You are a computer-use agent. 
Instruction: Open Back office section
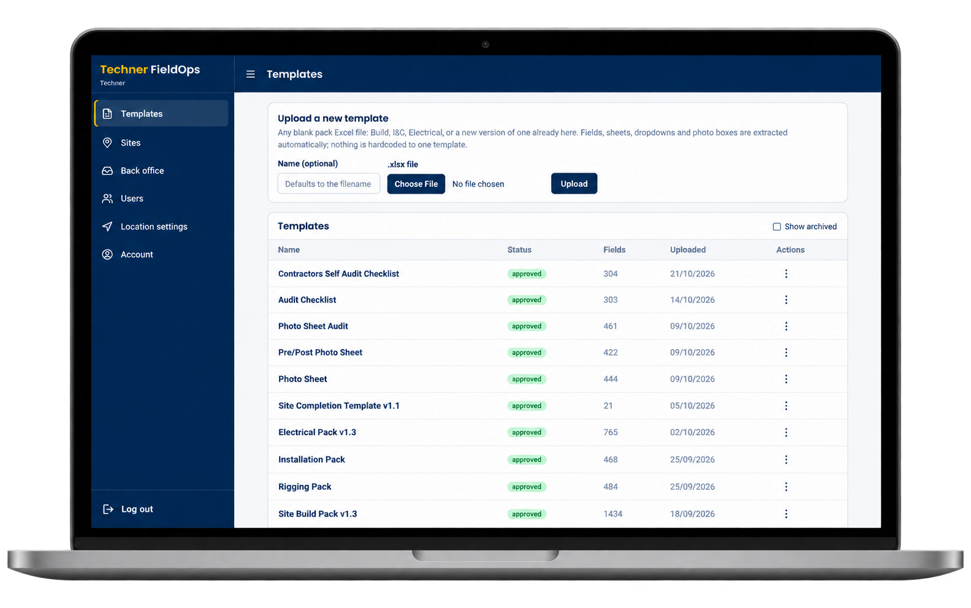tap(161, 171)
